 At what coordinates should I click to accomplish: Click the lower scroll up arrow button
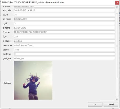click(117, 98)
